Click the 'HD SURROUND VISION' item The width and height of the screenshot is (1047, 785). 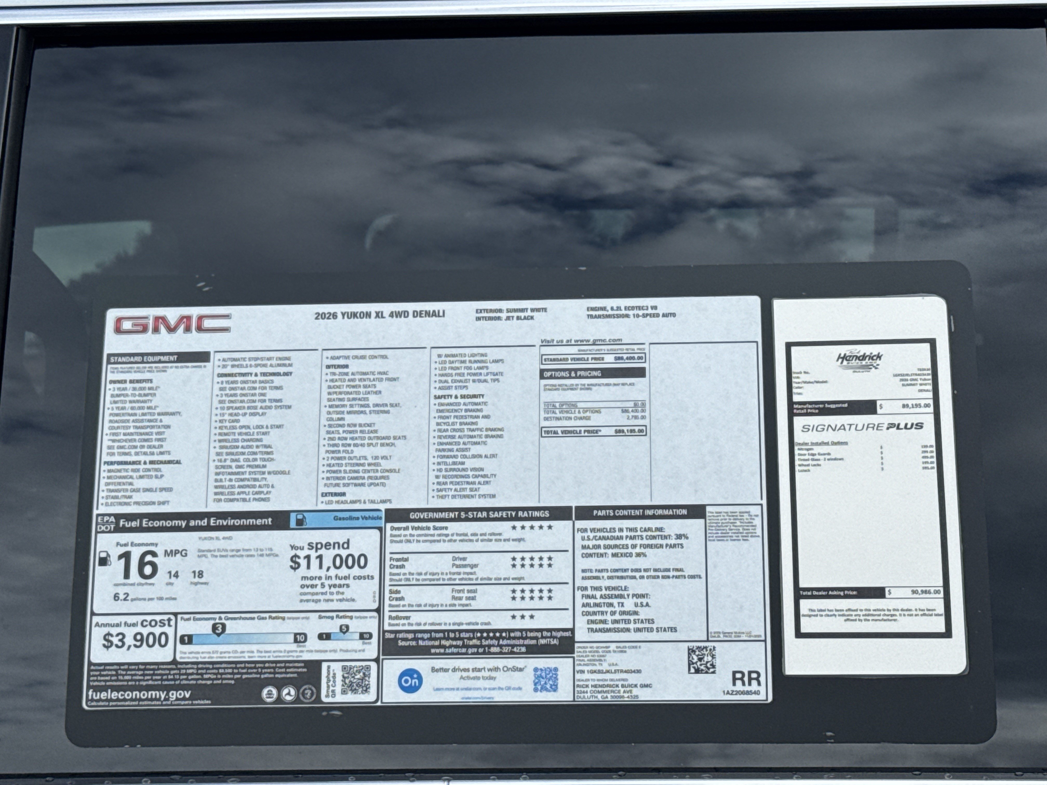pyautogui.click(x=458, y=470)
